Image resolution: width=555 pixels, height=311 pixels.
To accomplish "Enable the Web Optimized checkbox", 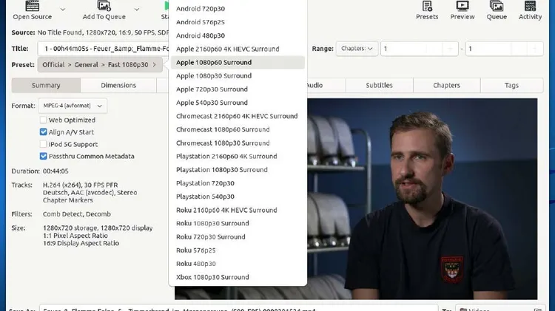I will click(43, 120).
